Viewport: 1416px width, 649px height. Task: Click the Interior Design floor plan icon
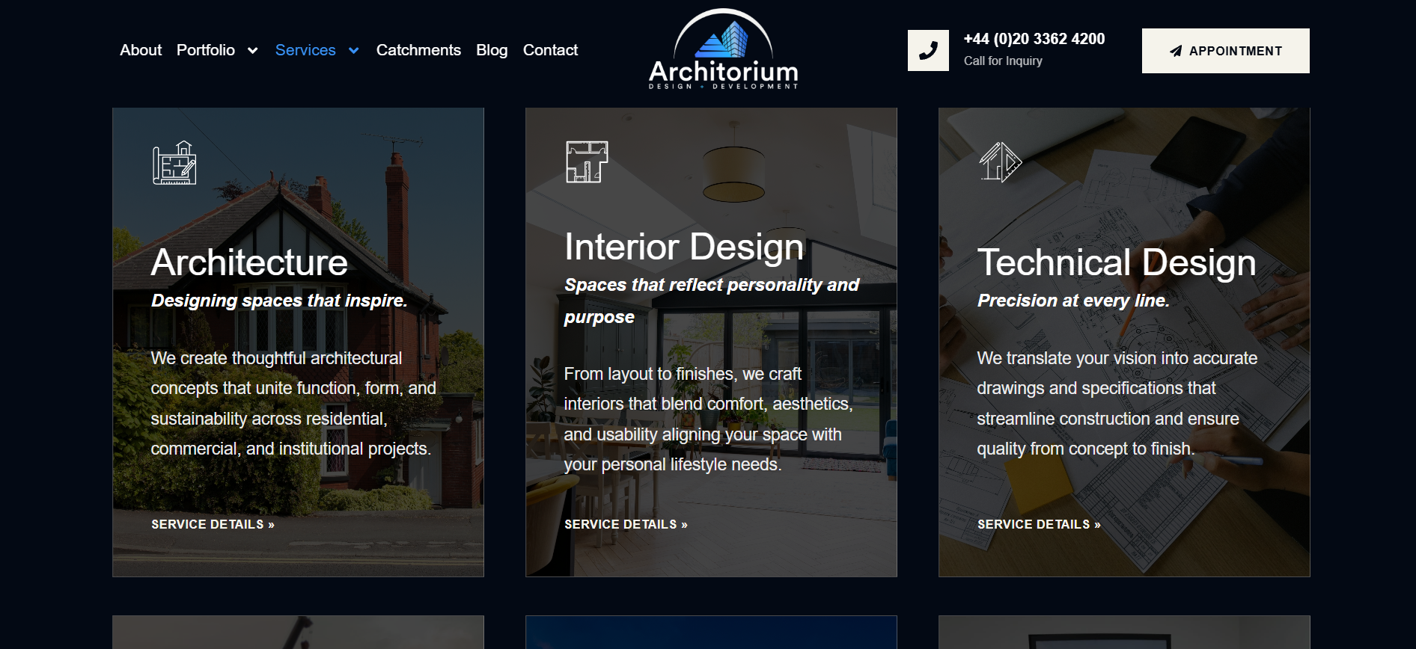pyautogui.click(x=587, y=162)
